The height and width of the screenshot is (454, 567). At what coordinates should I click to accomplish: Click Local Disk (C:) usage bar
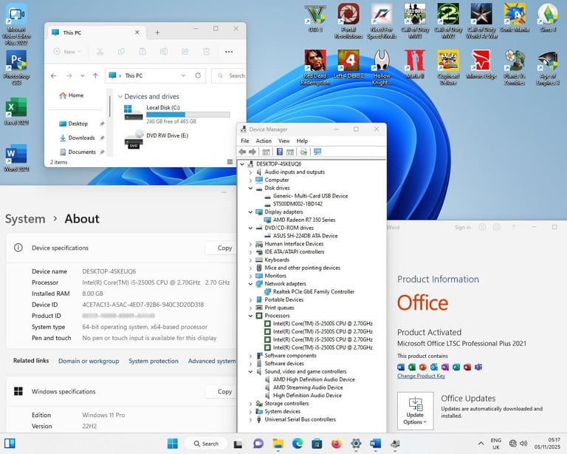click(x=188, y=115)
